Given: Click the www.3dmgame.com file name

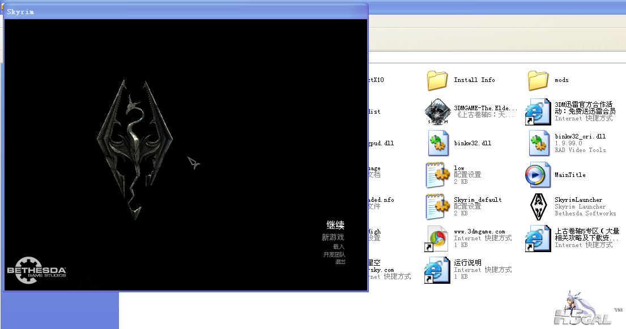Looking at the screenshot, I should (479, 231).
